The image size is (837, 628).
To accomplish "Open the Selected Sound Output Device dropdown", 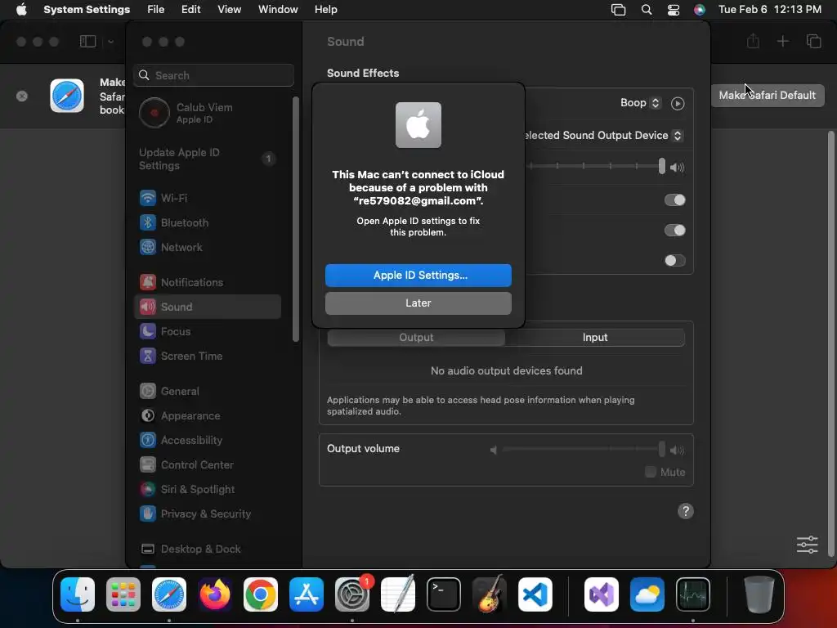I will pos(602,136).
